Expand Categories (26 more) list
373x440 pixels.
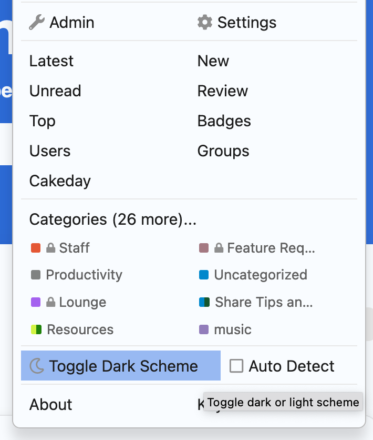pyautogui.click(x=112, y=219)
